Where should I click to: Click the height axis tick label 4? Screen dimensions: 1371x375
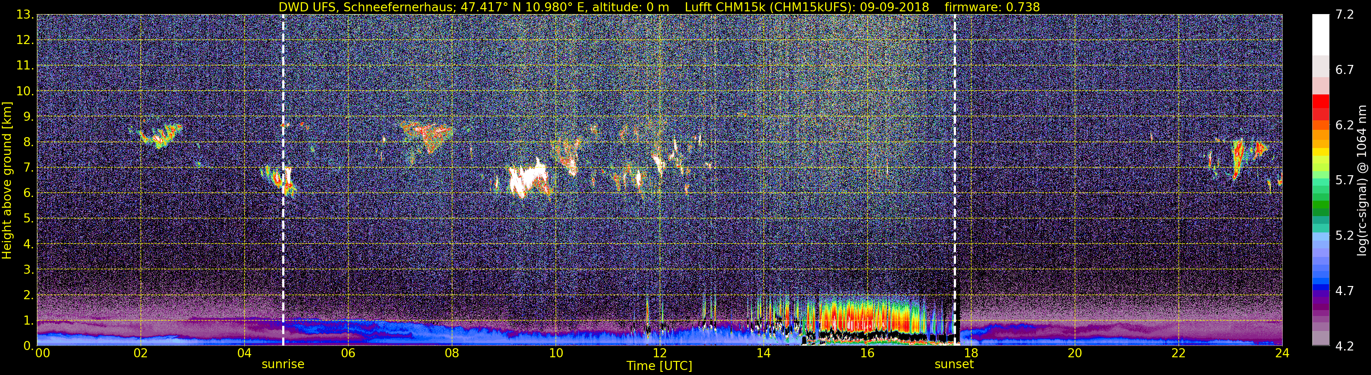point(28,244)
